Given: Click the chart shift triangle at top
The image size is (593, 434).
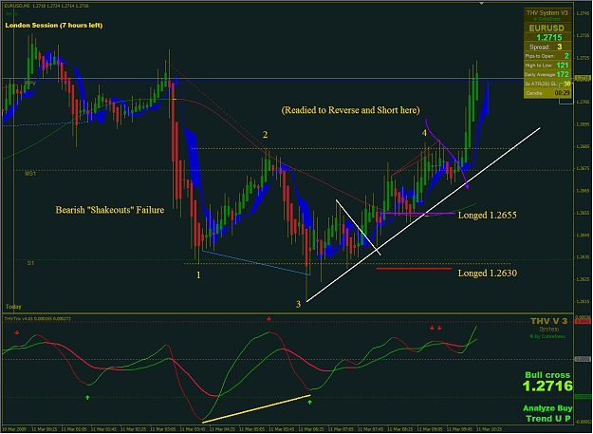Looking at the screenshot, I should point(481,3).
